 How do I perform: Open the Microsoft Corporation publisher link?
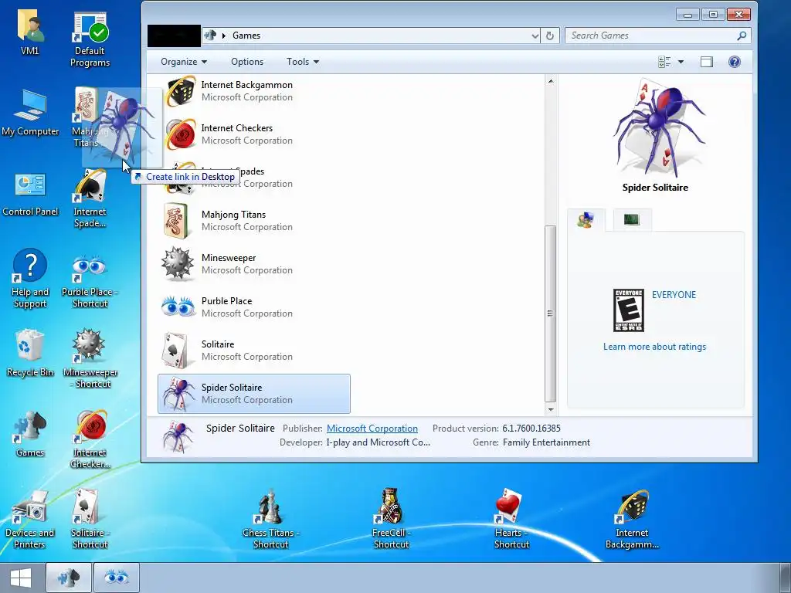(372, 428)
